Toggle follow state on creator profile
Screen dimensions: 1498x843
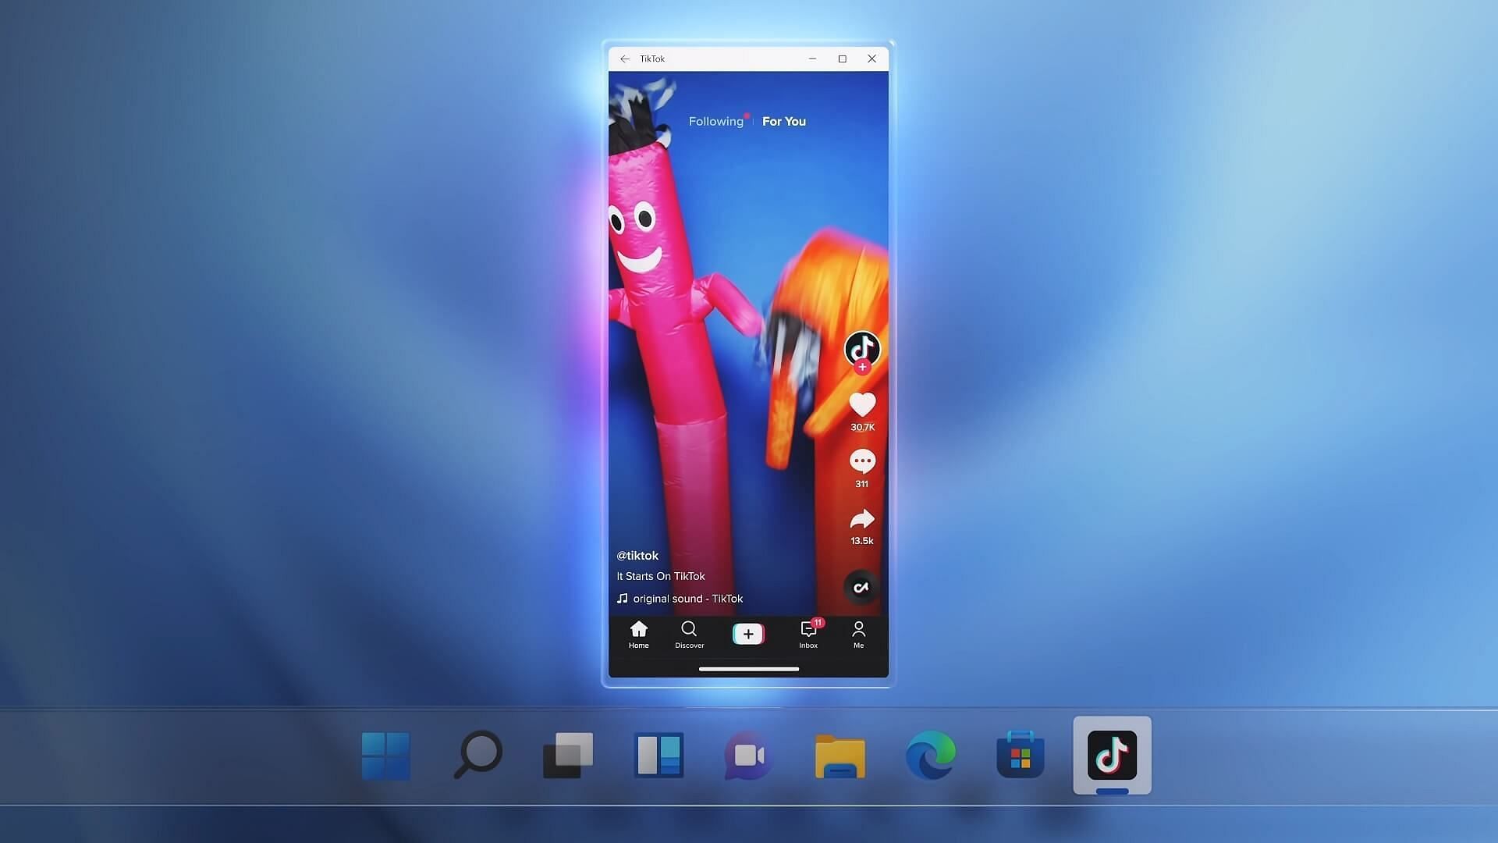tap(862, 368)
